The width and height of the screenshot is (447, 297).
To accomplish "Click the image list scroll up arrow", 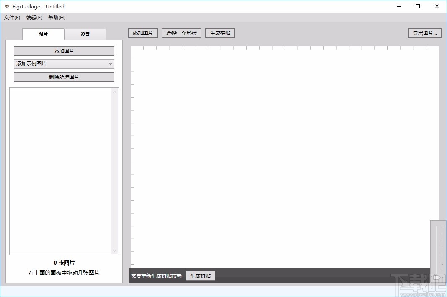I will (114, 92).
